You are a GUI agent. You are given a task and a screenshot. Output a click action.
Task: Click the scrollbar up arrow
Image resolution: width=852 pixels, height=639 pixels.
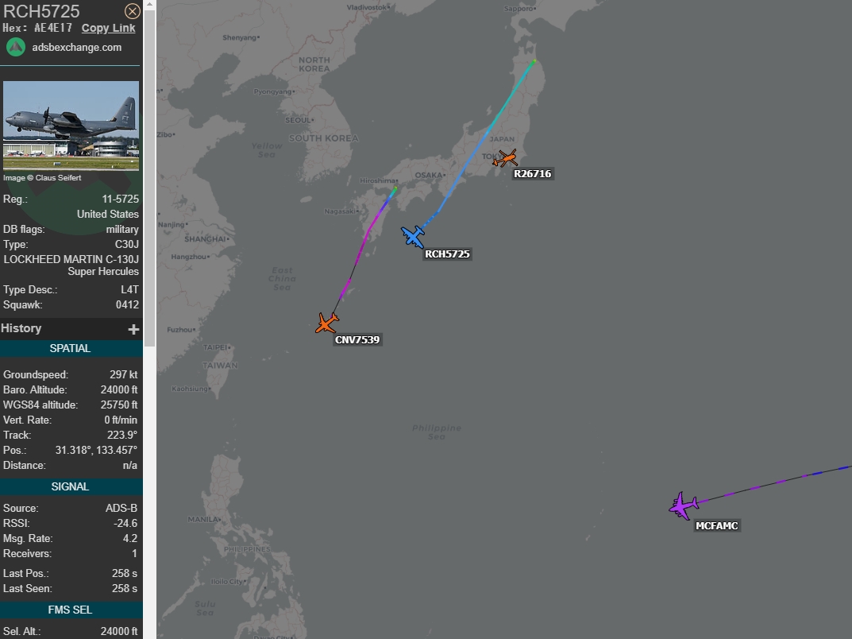[149, 4]
